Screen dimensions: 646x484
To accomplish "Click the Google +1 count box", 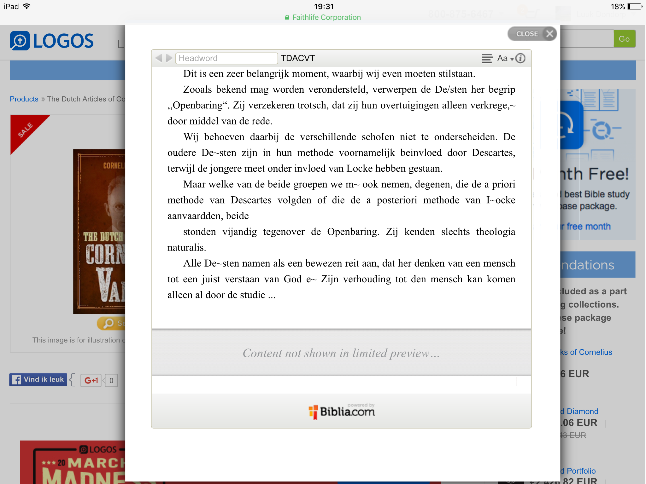I will tap(111, 380).
